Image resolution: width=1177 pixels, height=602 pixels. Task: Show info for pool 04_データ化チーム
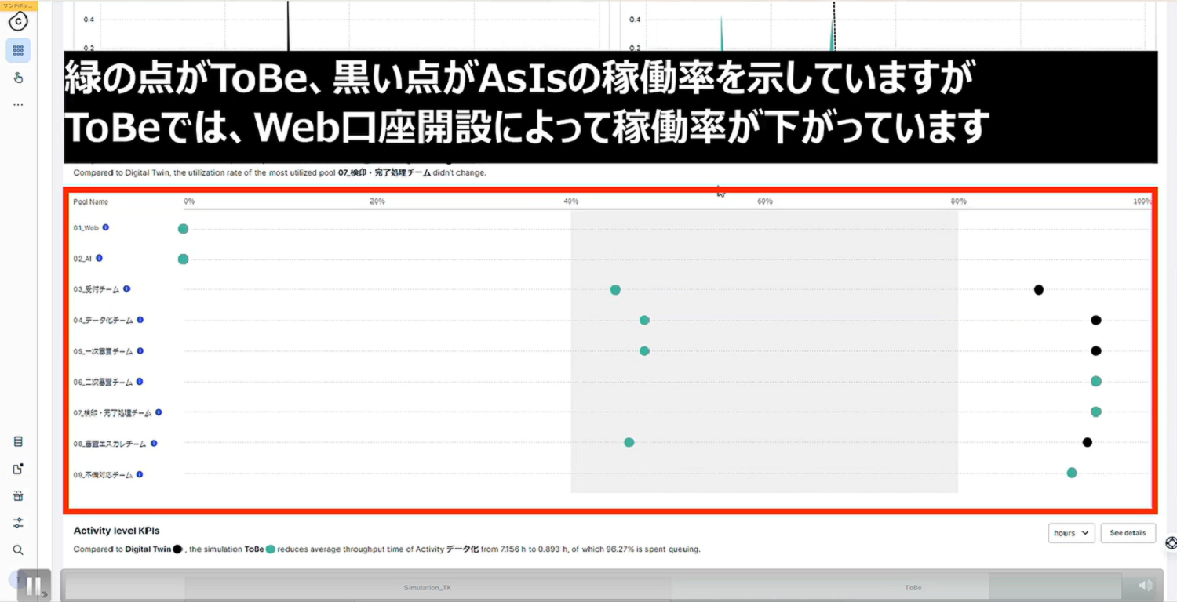click(140, 320)
